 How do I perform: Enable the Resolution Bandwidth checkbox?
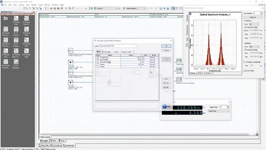click(x=245, y=62)
